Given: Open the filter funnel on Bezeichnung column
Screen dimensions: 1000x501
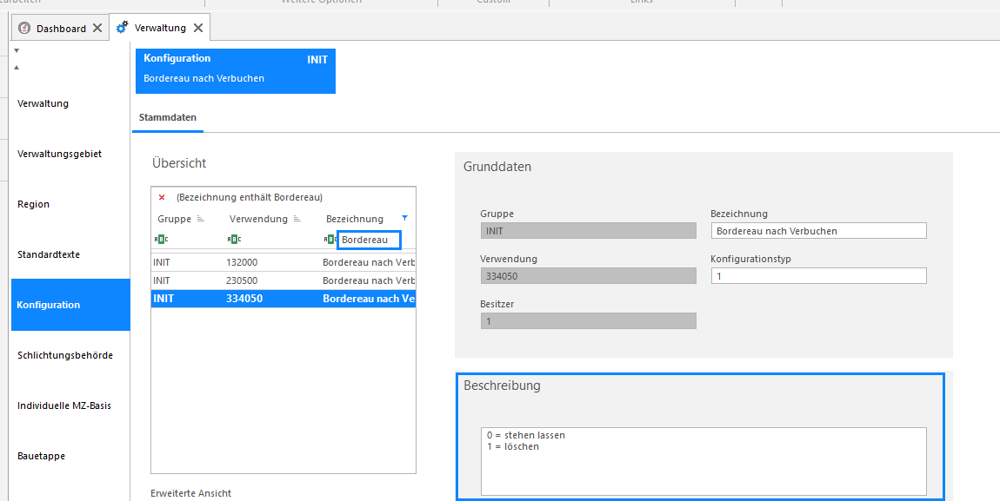Looking at the screenshot, I should point(404,218).
